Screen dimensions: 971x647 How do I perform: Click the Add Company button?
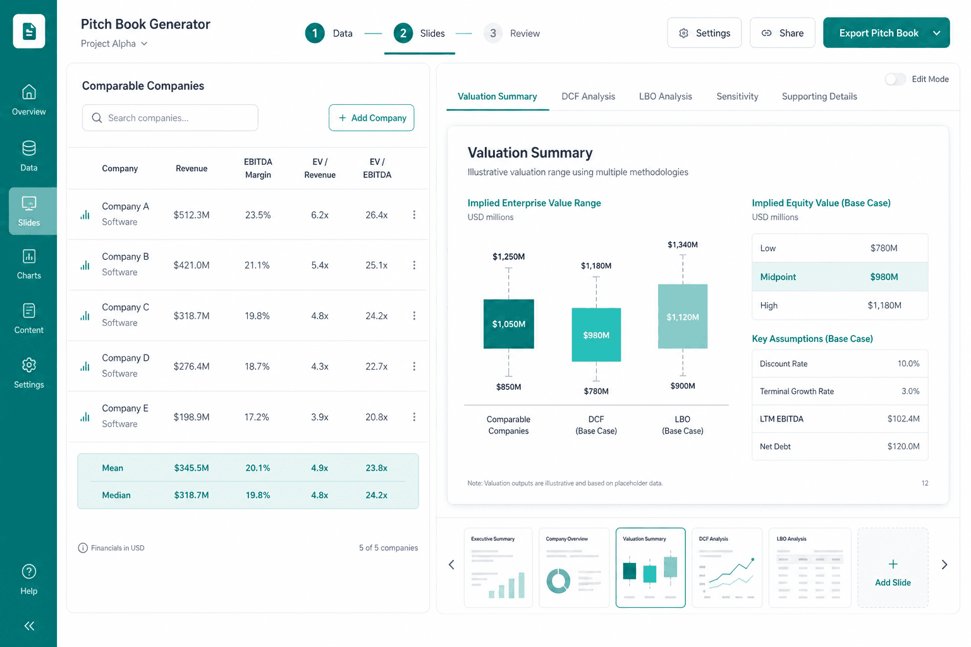tap(372, 118)
